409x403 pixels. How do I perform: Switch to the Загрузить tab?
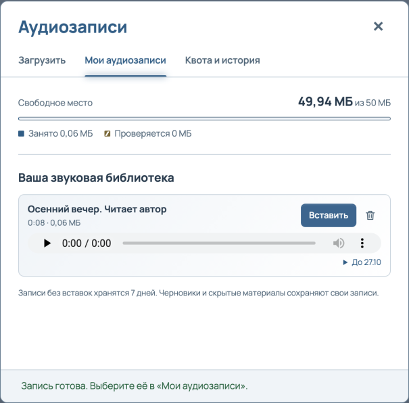(x=42, y=60)
